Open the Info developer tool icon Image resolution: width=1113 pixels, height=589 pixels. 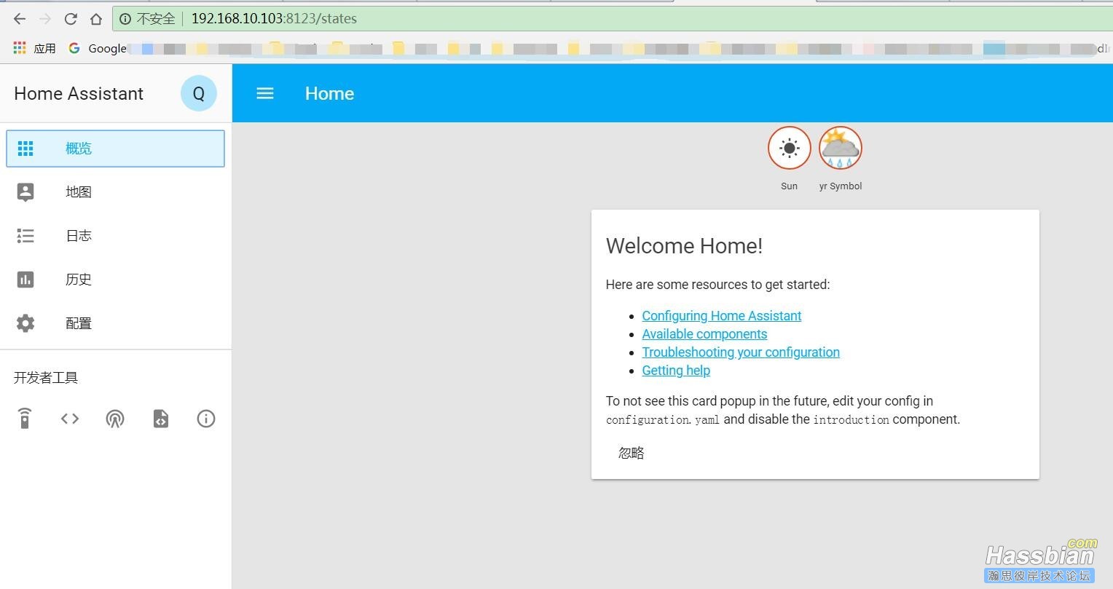(206, 419)
